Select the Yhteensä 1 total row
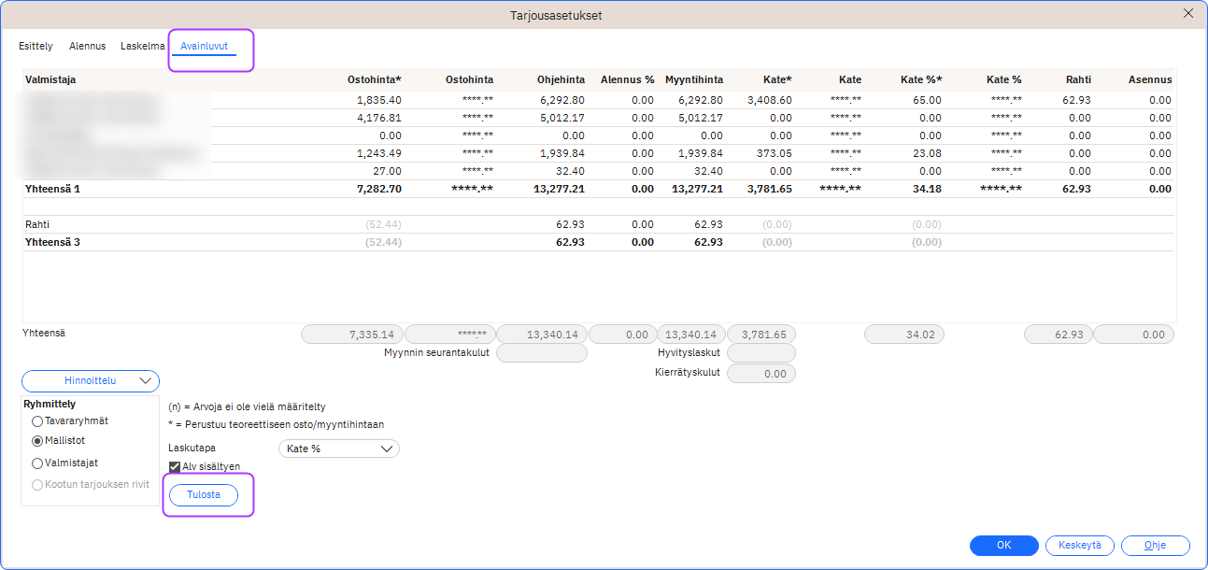Screen dimensions: 1208x570 pos(52,189)
